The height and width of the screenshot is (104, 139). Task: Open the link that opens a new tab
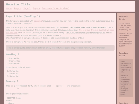[x=102, y=30]
